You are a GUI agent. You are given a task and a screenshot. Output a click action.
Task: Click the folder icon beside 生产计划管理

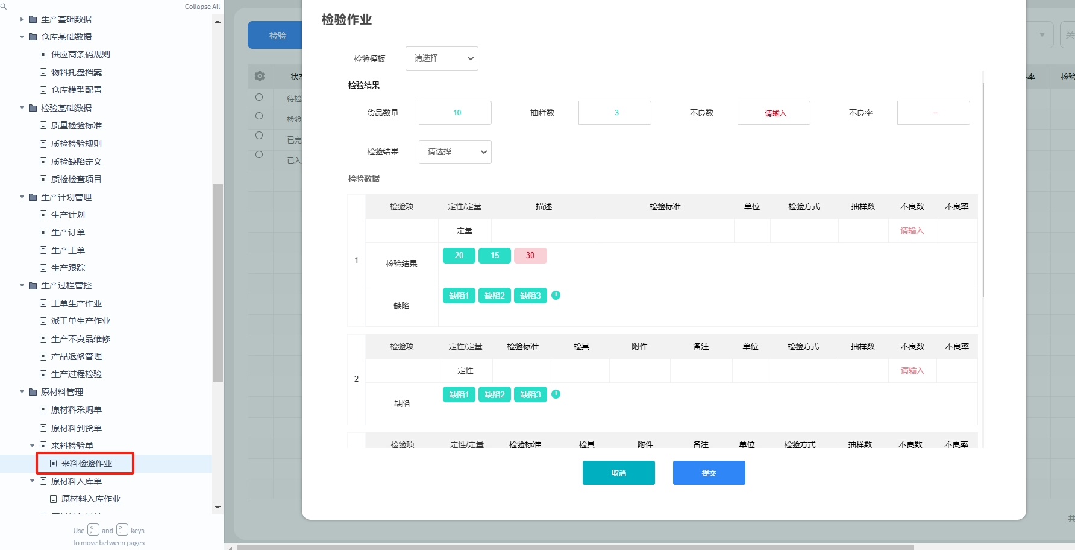pyautogui.click(x=33, y=197)
